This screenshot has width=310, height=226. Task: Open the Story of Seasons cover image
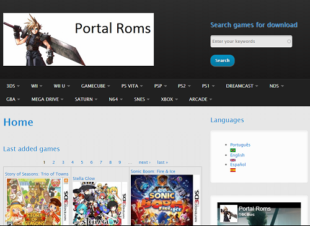tap(37, 202)
